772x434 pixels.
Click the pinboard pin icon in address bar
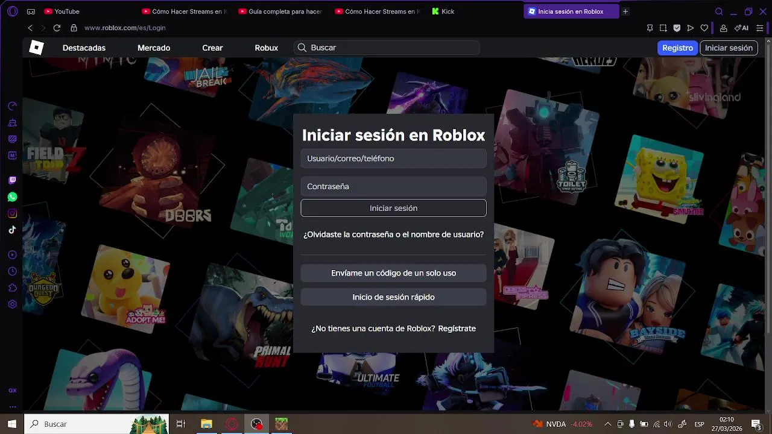point(650,28)
